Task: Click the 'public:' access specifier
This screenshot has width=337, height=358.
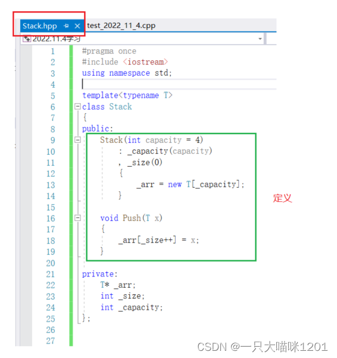Action: tap(98, 129)
